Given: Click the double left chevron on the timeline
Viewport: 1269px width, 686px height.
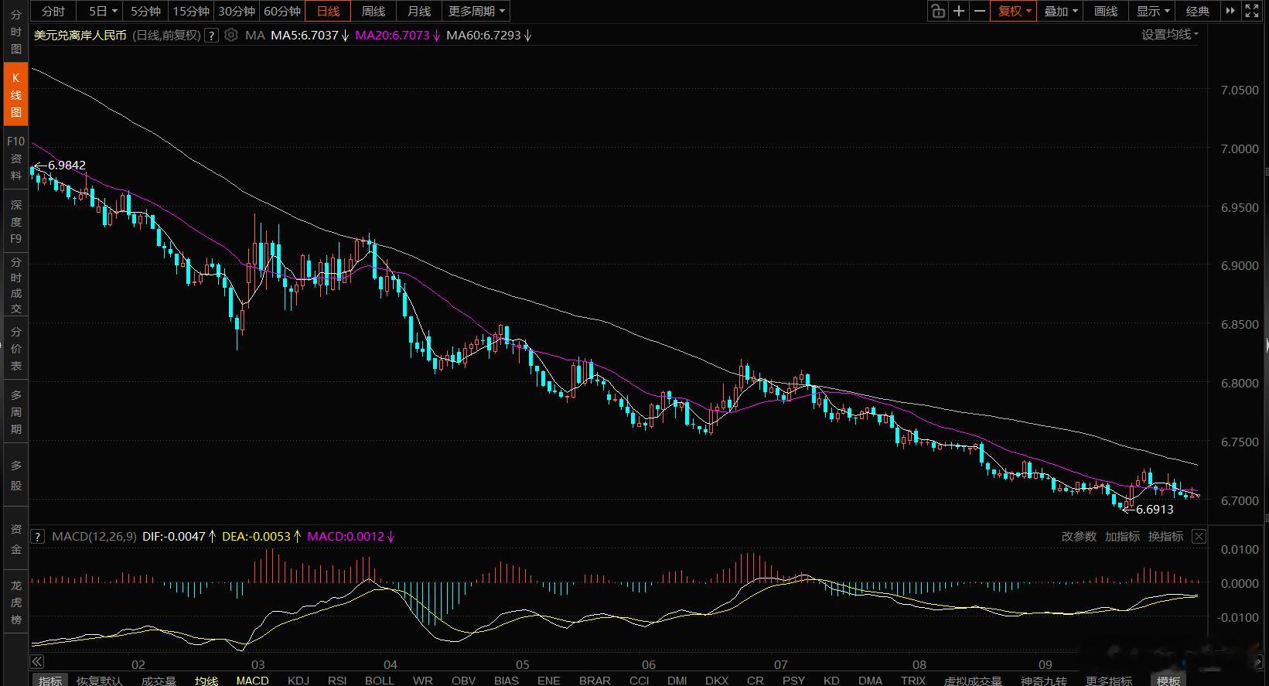Looking at the screenshot, I should click(37, 661).
